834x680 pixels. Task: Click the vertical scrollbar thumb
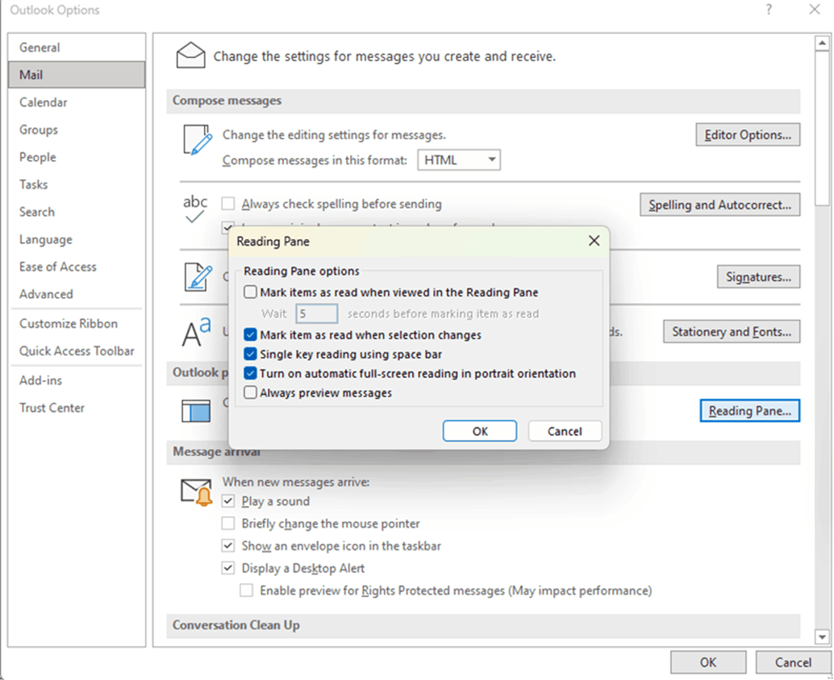point(822,128)
